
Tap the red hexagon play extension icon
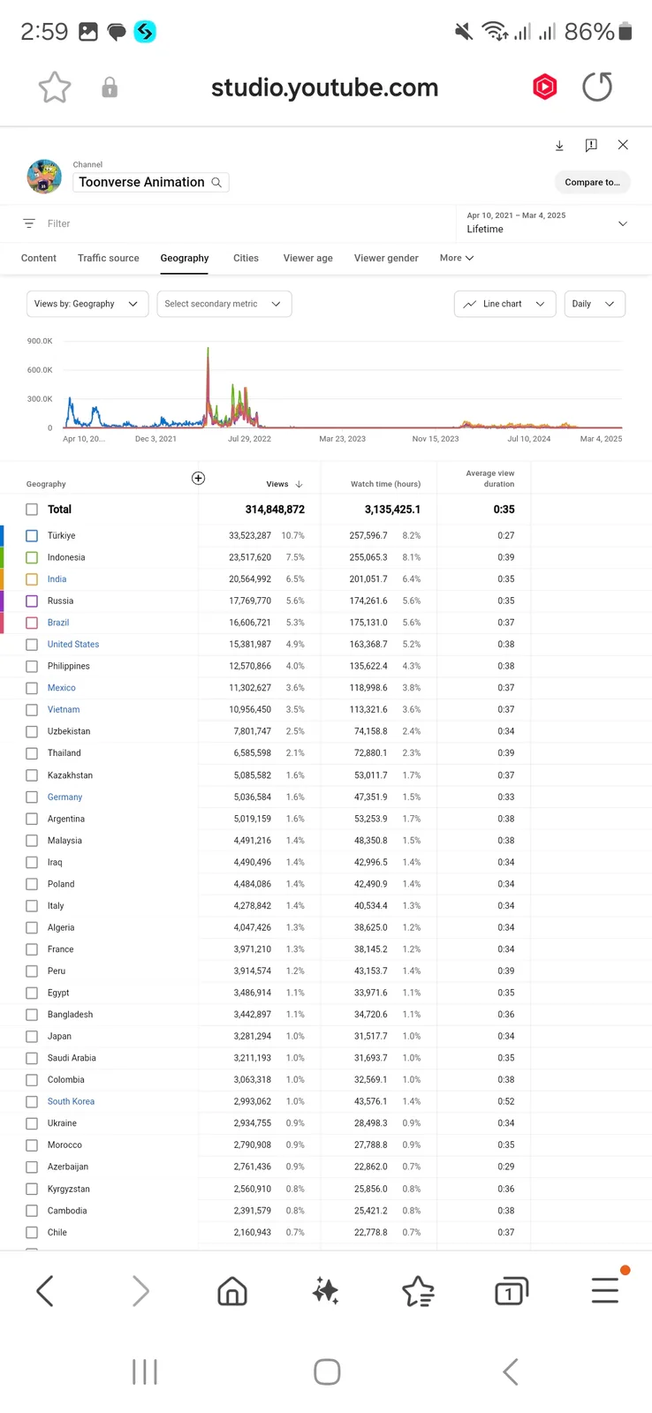pos(545,87)
